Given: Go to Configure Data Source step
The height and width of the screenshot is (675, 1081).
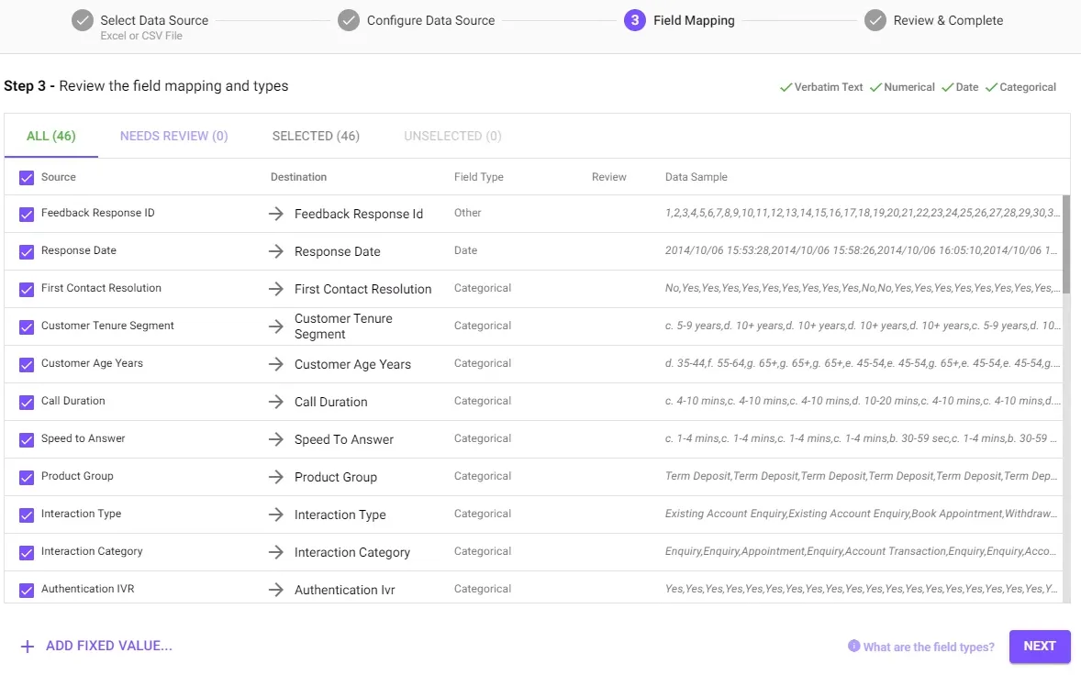Looking at the screenshot, I should [431, 21].
